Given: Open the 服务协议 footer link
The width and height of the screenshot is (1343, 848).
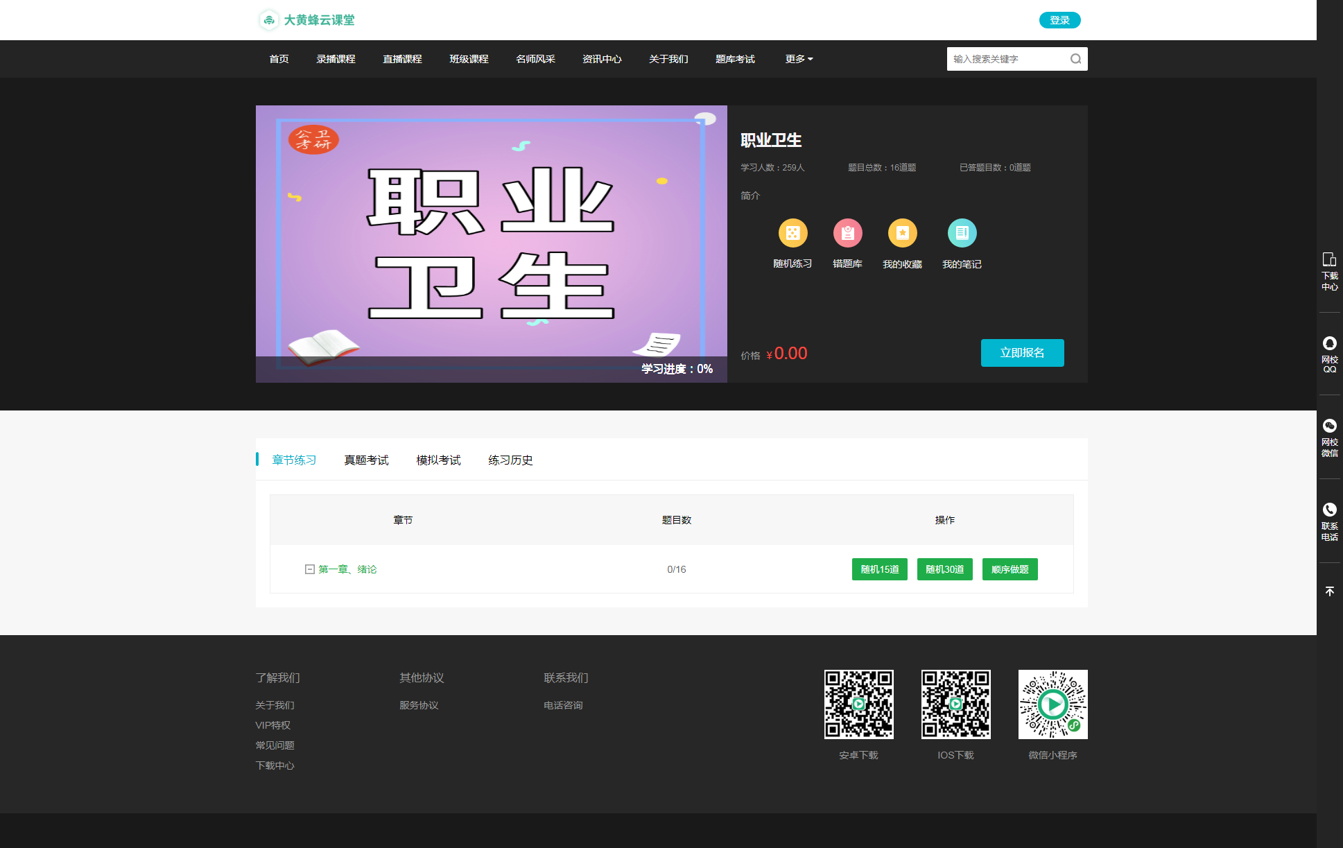Looking at the screenshot, I should [x=419, y=705].
